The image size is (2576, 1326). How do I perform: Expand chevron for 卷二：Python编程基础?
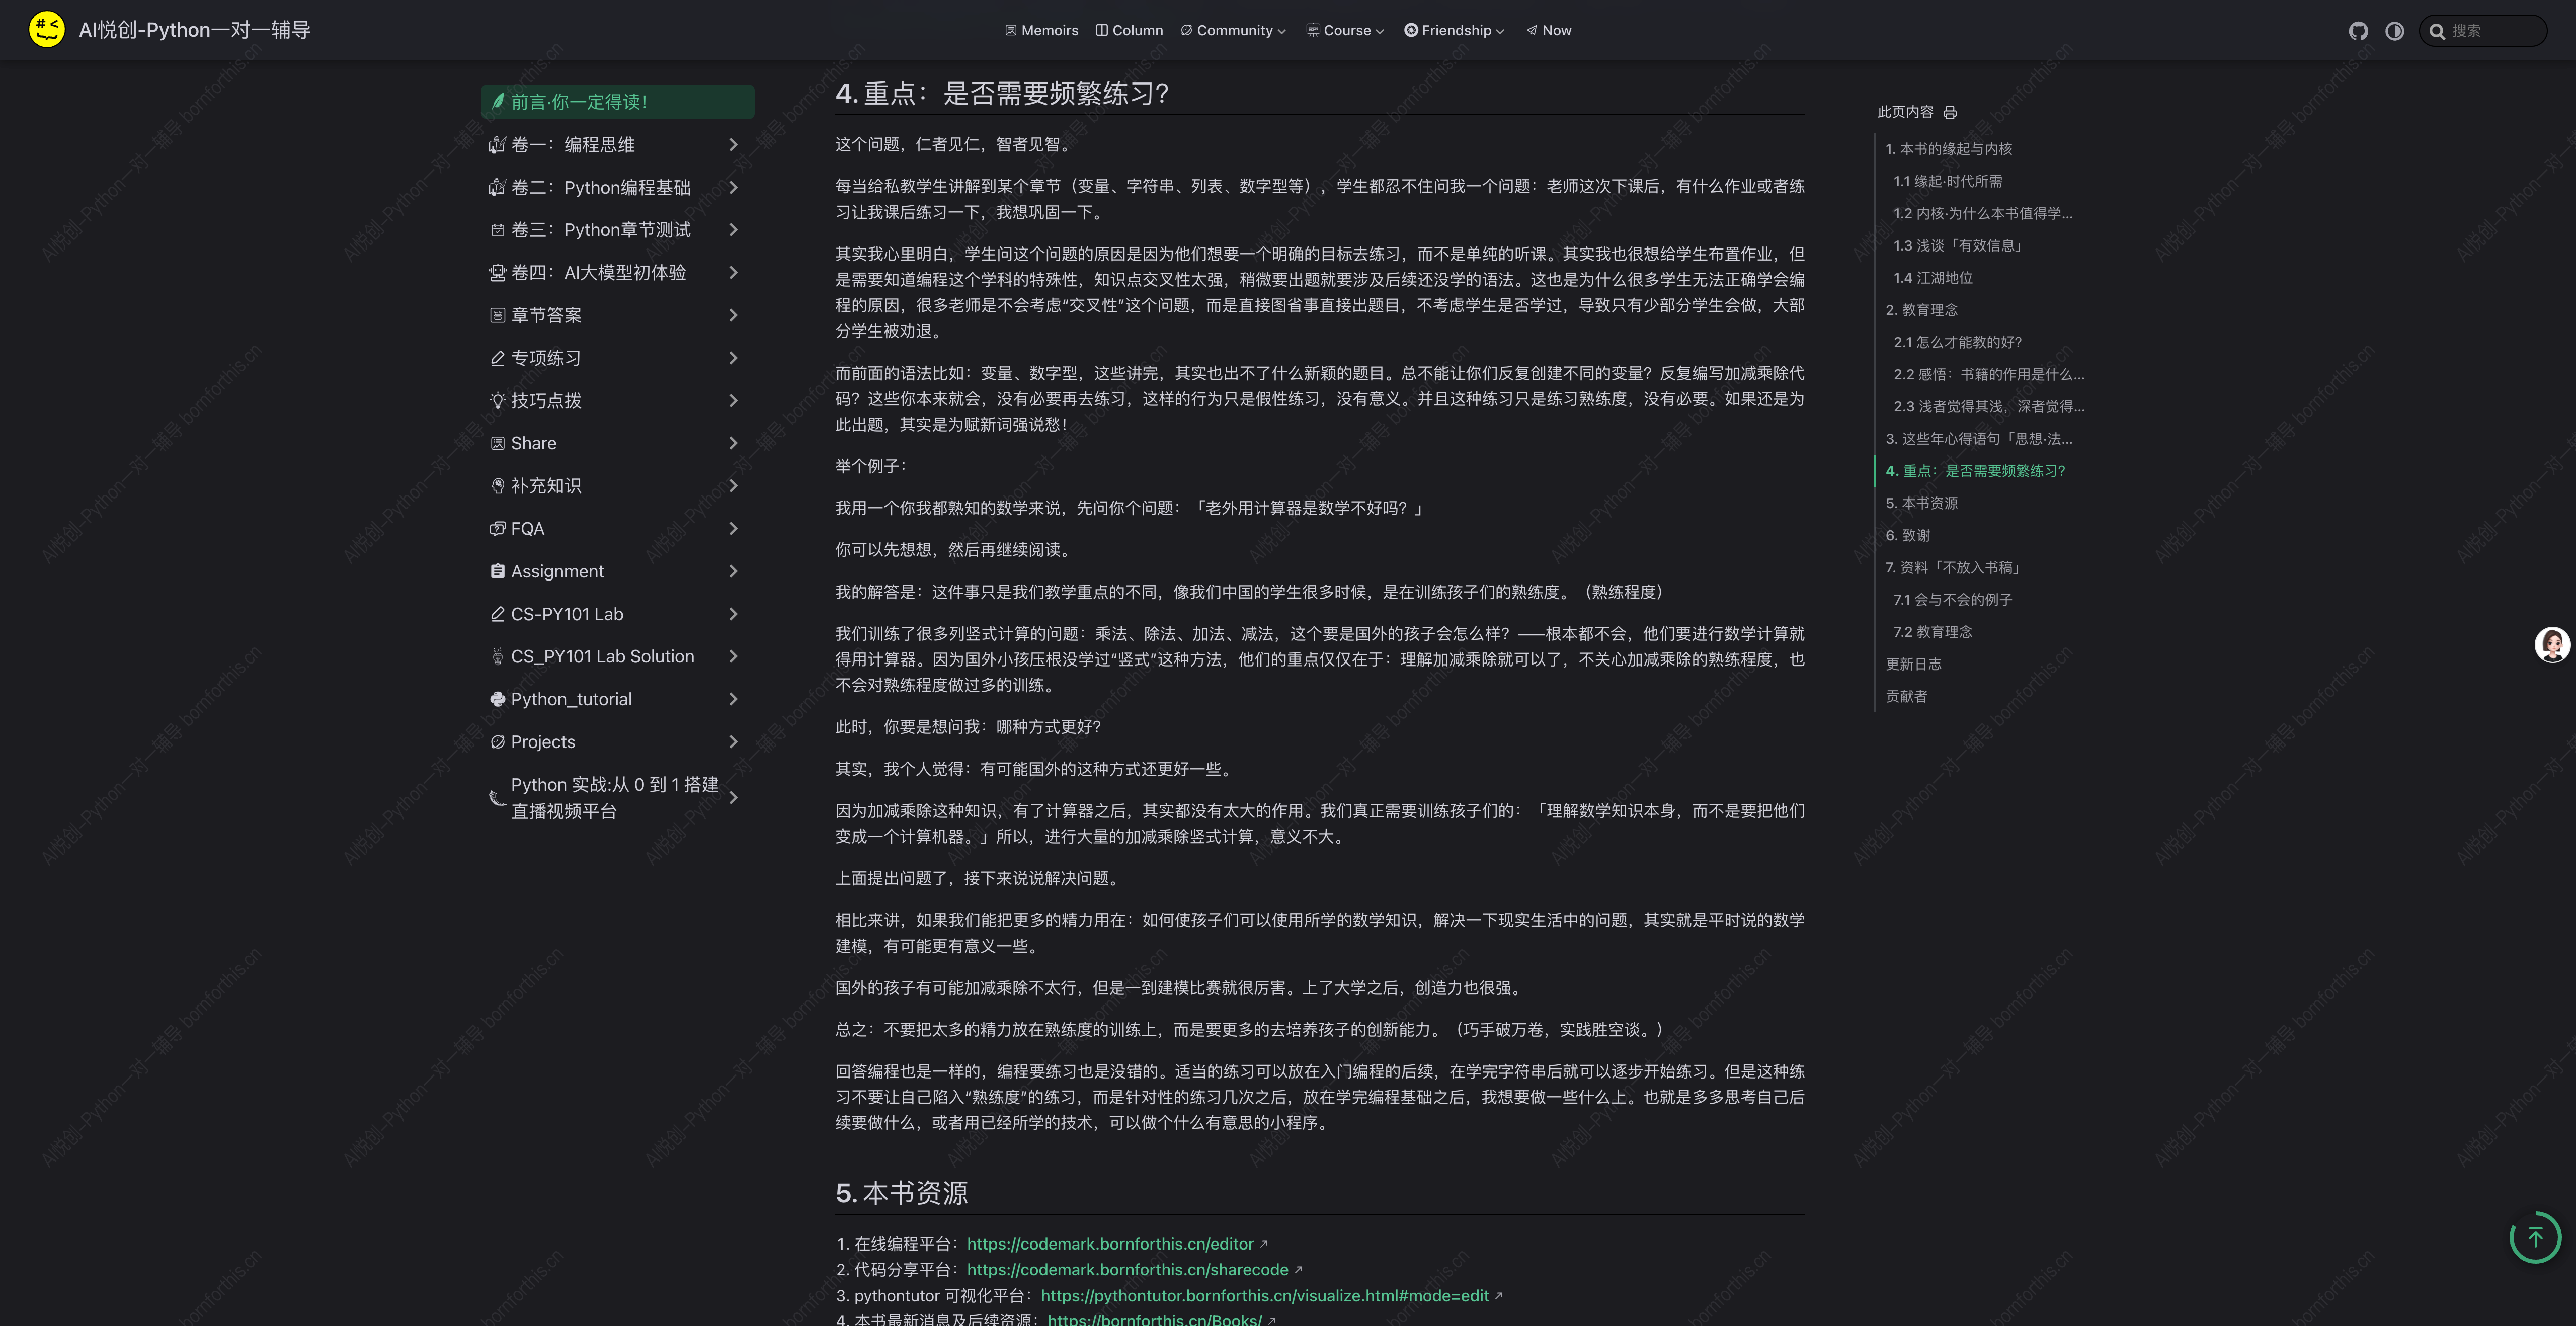[733, 188]
